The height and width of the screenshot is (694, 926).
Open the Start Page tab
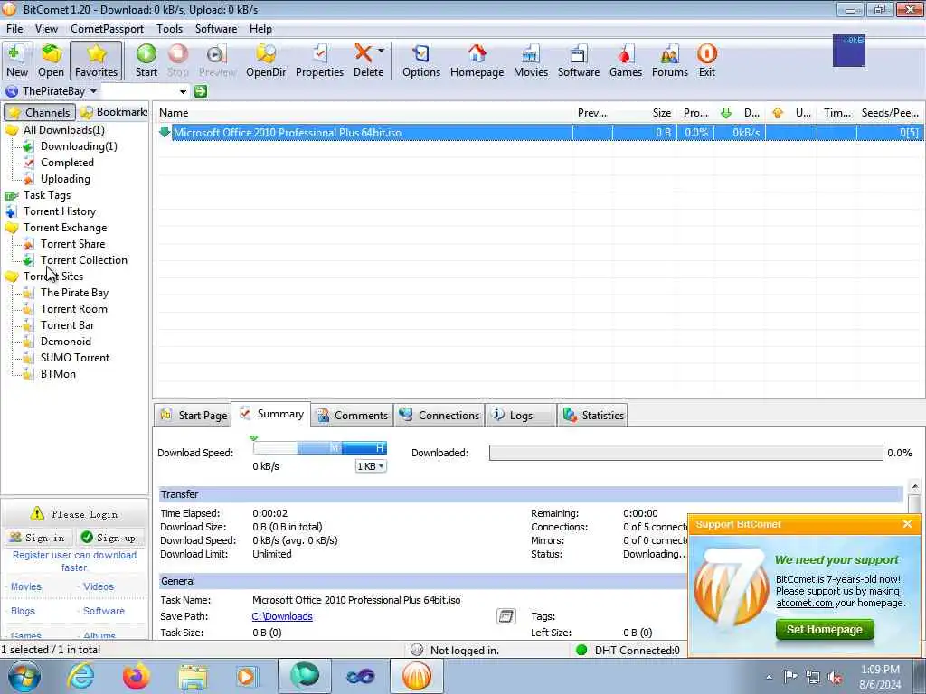click(194, 416)
